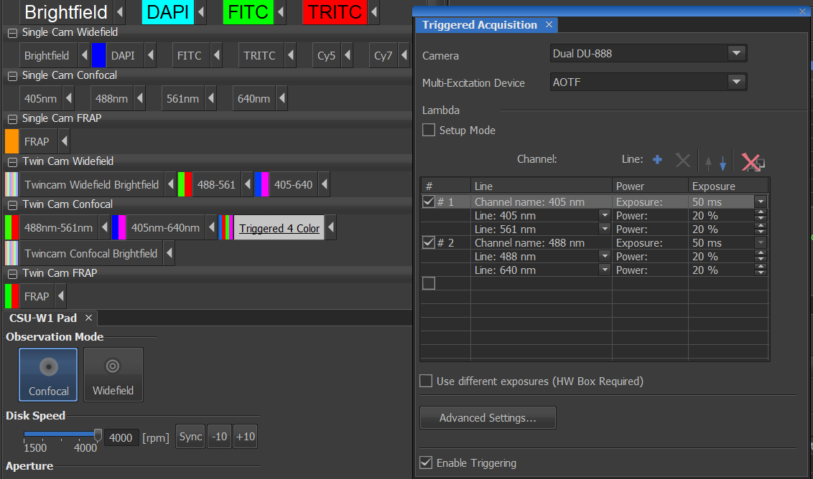This screenshot has width=813, height=479.
Task: Click the red X delete all channels icon
Action: coord(752,161)
